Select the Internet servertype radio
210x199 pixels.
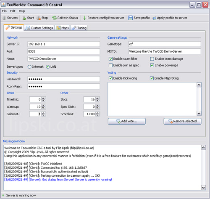[x=29, y=67]
